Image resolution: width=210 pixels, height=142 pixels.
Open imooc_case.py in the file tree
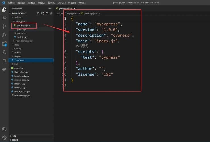point(22,80)
